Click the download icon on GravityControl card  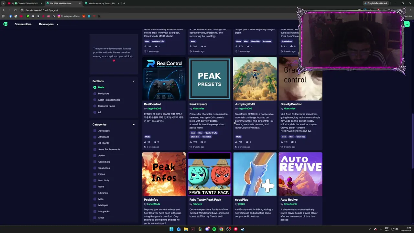click(282, 142)
